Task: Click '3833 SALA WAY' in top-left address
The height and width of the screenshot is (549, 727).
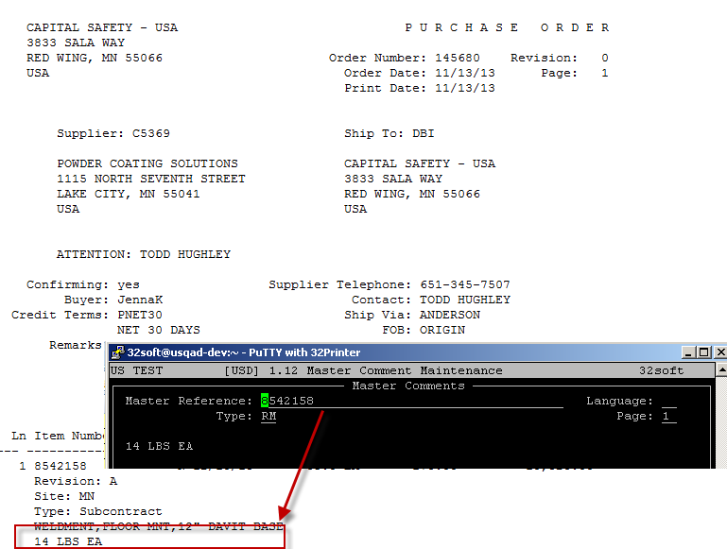Action: coord(76,43)
